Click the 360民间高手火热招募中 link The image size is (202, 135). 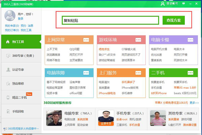(x=23, y=129)
